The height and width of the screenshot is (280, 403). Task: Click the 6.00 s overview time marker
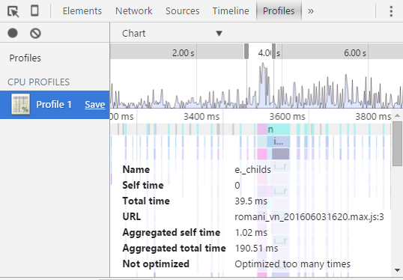pos(354,53)
